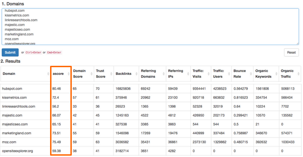Click Cmd+Enter shortcut hint

(x=54, y=52)
